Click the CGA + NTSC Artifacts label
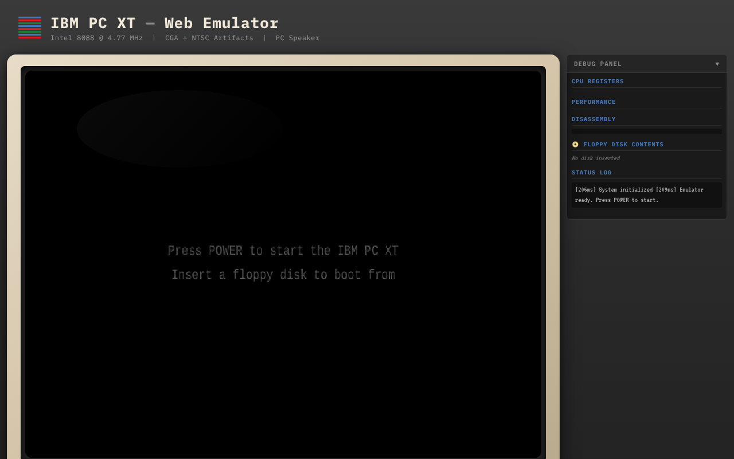Viewport: 734px width, 459px height. coord(209,38)
